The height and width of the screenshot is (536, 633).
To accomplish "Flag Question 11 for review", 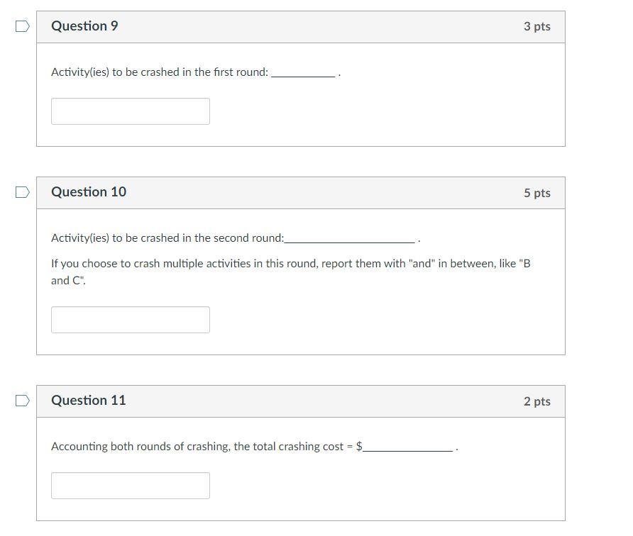I will [x=23, y=401].
